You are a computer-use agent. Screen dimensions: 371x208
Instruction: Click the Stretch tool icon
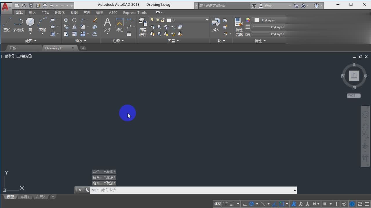pos(66,34)
